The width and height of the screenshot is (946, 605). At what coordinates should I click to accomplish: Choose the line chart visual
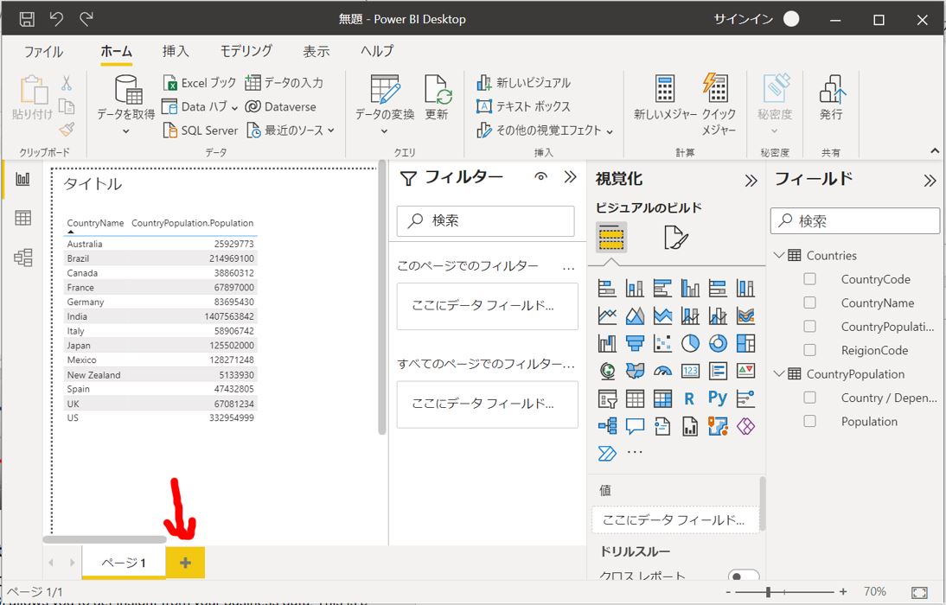click(x=607, y=315)
